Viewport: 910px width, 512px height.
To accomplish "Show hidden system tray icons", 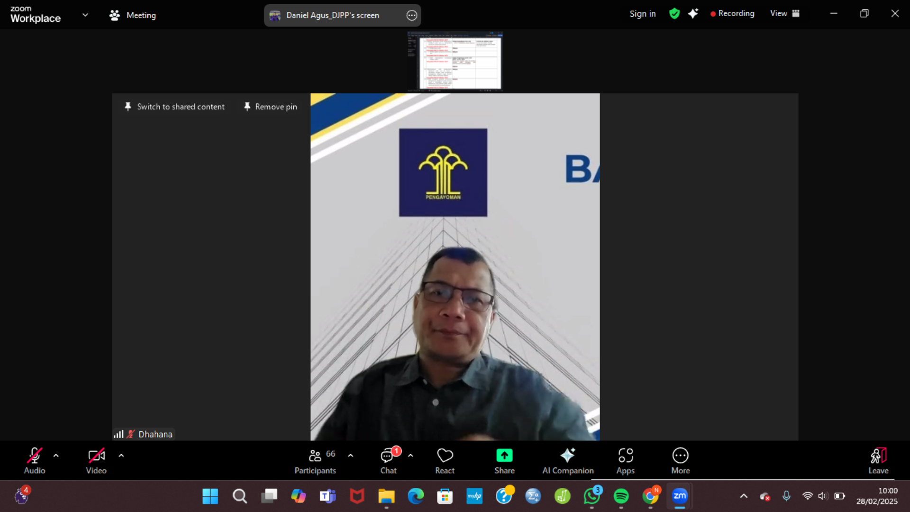I will click(744, 496).
